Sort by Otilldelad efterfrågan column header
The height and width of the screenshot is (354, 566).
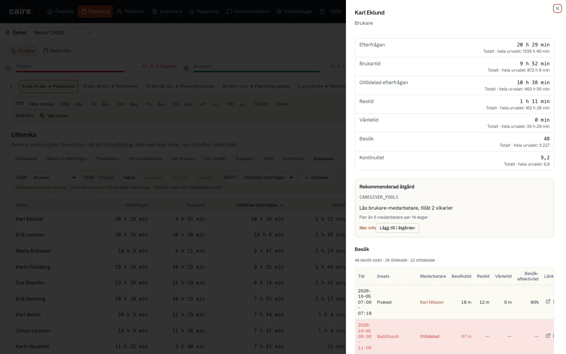coord(259,205)
